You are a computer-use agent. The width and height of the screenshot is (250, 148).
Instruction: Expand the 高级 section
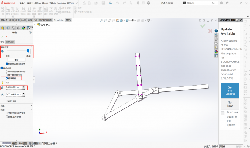[x=31, y=106]
